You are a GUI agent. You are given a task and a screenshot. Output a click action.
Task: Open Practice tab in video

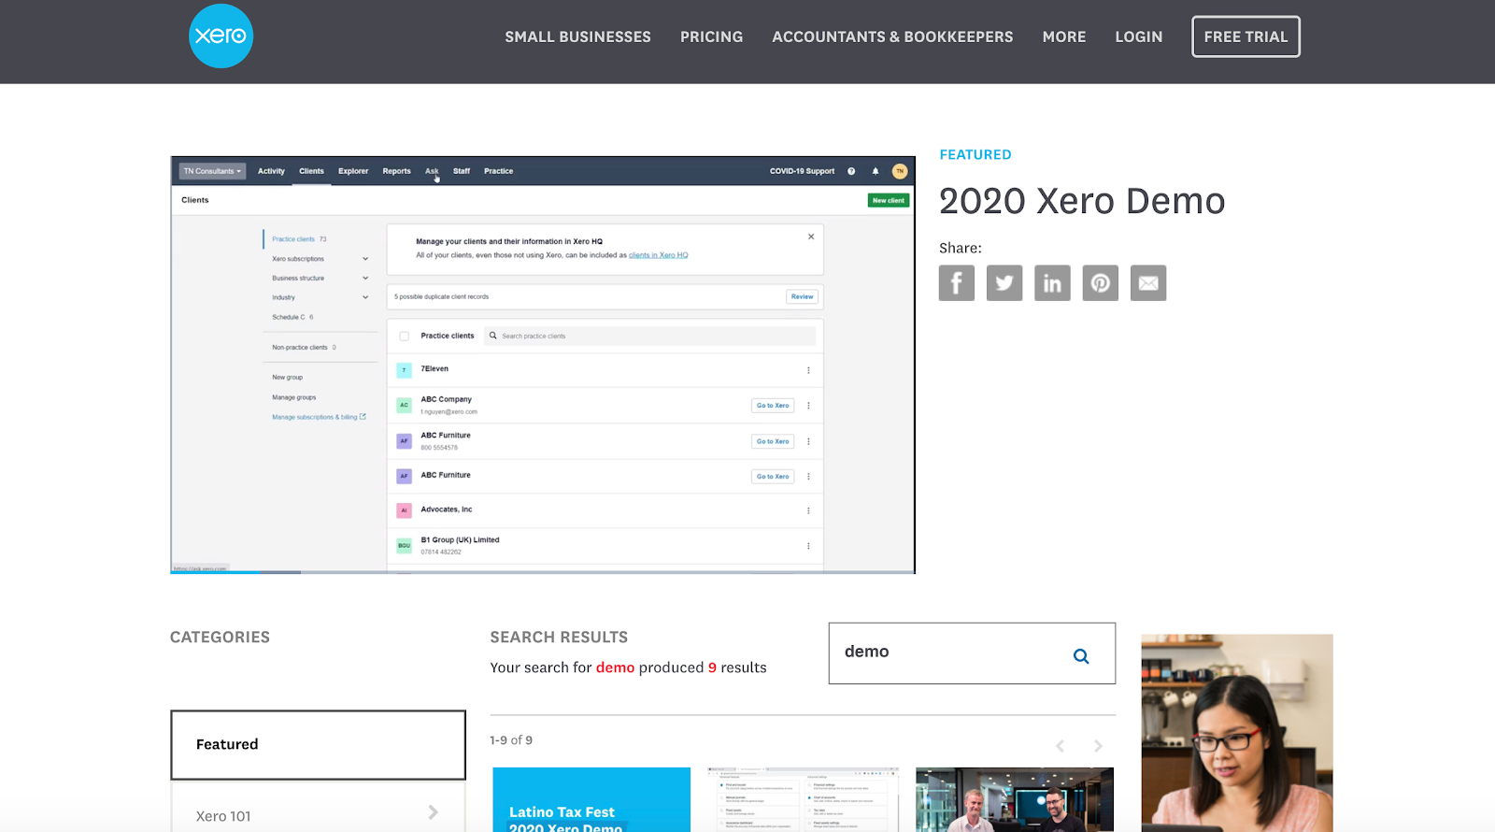click(498, 171)
